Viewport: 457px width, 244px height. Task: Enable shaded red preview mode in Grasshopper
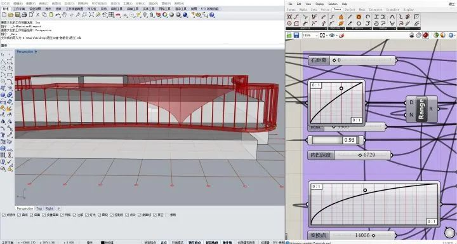click(426, 36)
